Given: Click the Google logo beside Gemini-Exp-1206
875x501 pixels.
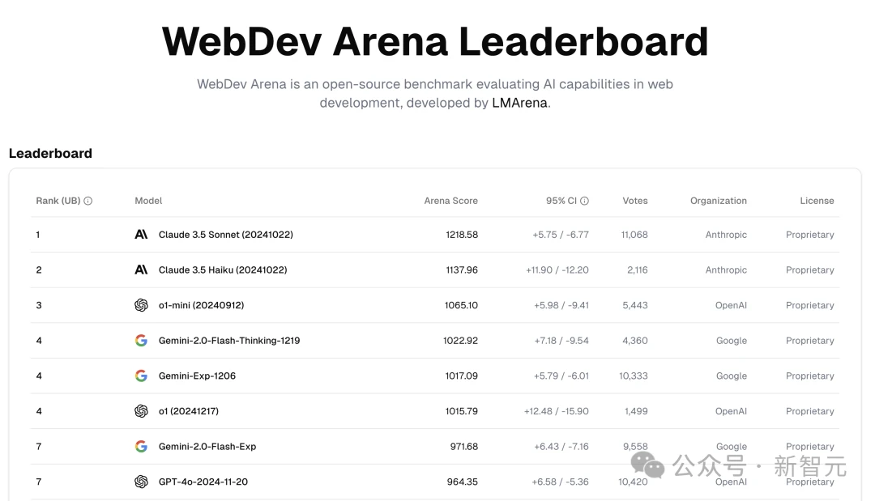Looking at the screenshot, I should pyautogui.click(x=141, y=376).
